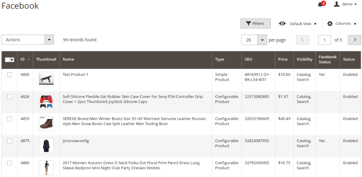
Task: Go to next page arrow
Action: pyautogui.click(x=355, y=40)
